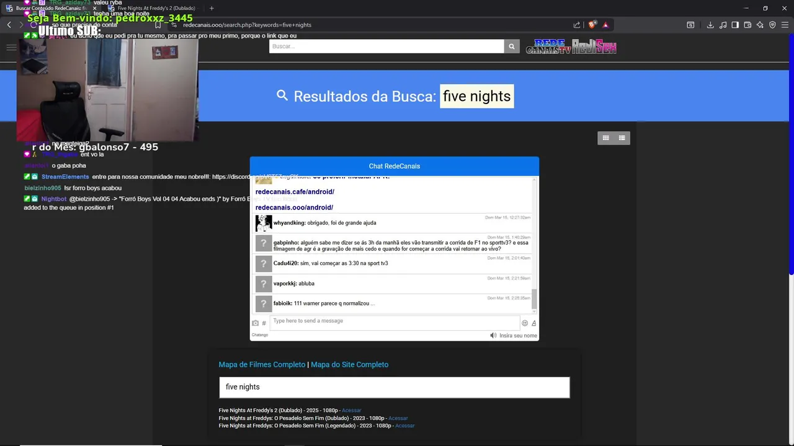Image resolution: width=794 pixels, height=446 pixels.
Task: Click fabioik username in chat
Action: pyautogui.click(x=283, y=304)
